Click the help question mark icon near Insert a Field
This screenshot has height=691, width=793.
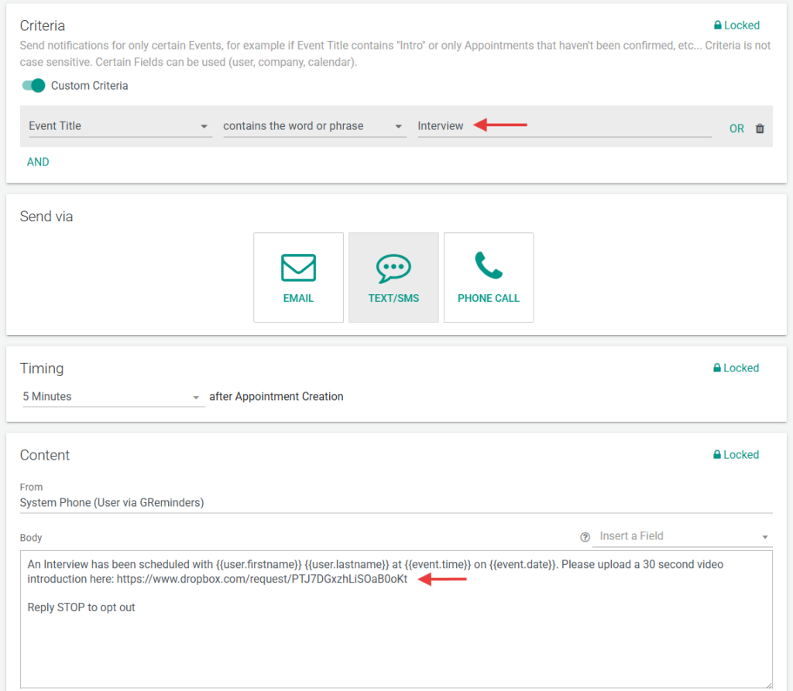(x=585, y=537)
